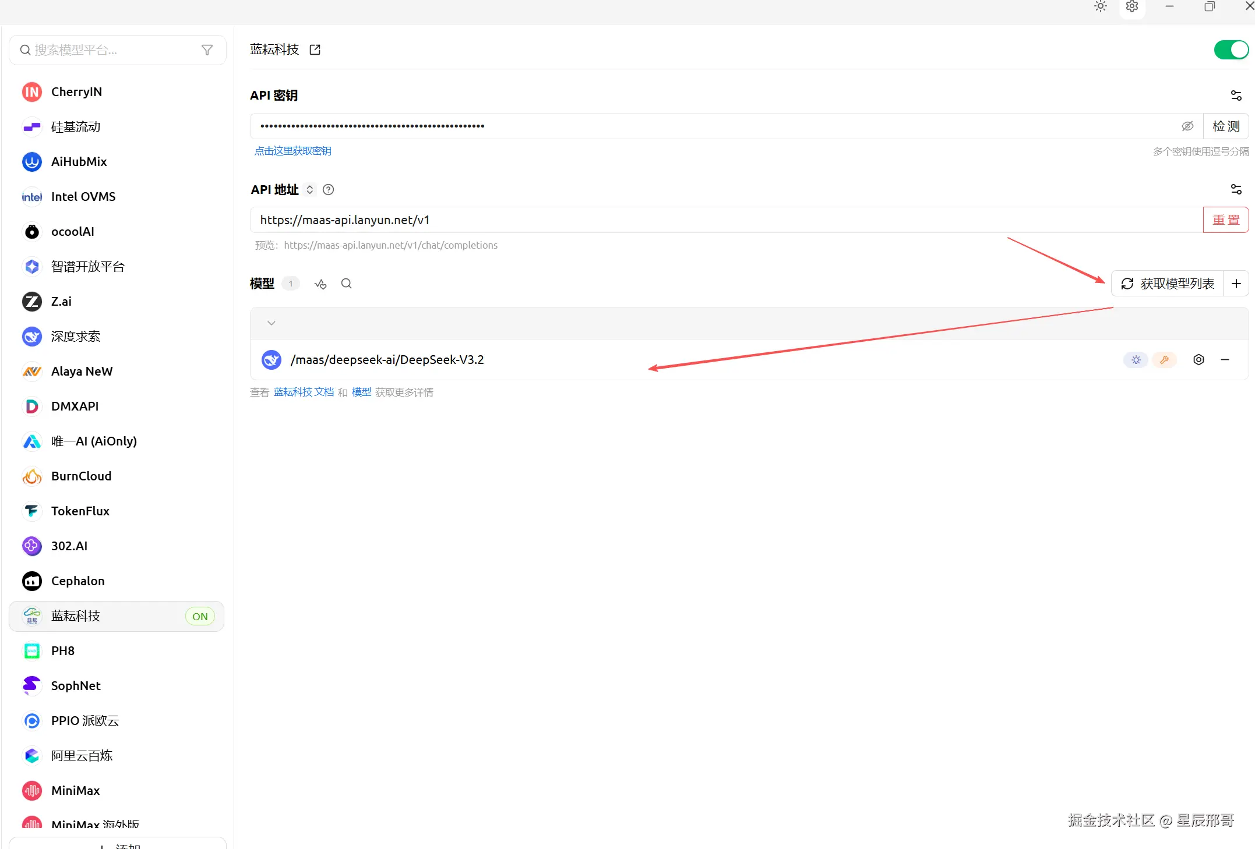The height and width of the screenshot is (849, 1255).
Task: Click the API address input field
Action: click(x=727, y=220)
